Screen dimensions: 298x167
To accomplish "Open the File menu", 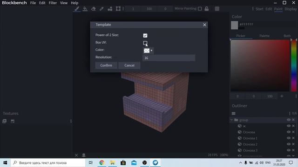I will [x=33, y=3].
